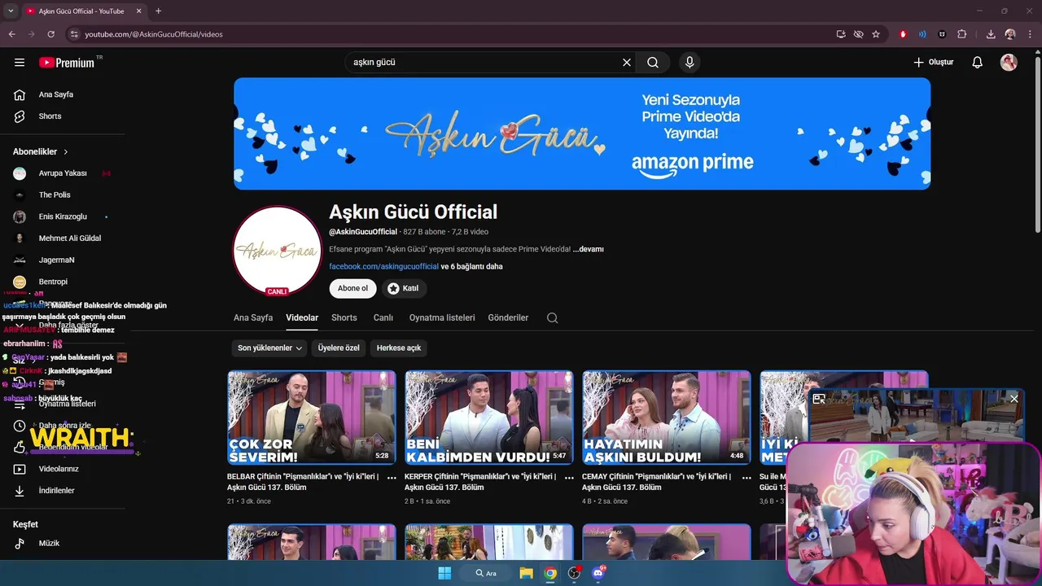Screen dimensions: 1042x586
Task: Open the BELBAR Çiftinin video title
Action: 303,482
